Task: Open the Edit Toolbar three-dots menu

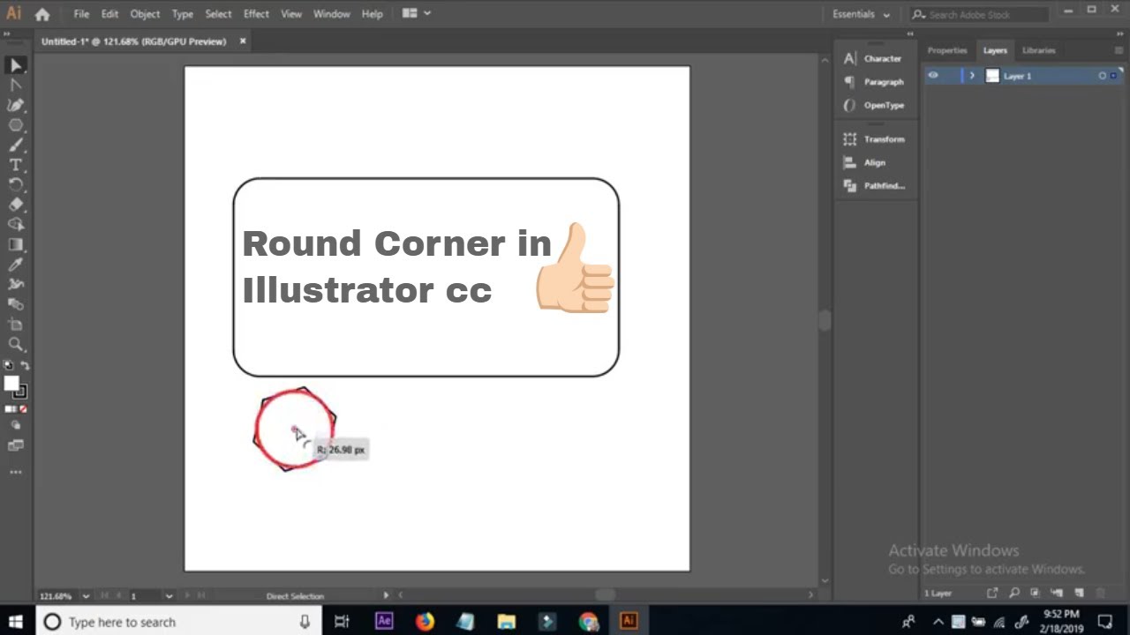Action: coord(15,472)
